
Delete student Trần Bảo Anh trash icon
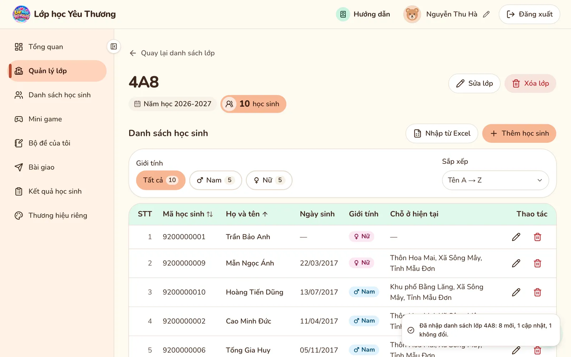[x=537, y=237]
